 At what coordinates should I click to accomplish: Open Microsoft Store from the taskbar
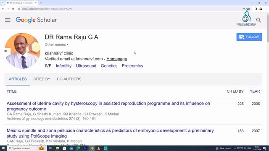pyautogui.click(x=64, y=148)
